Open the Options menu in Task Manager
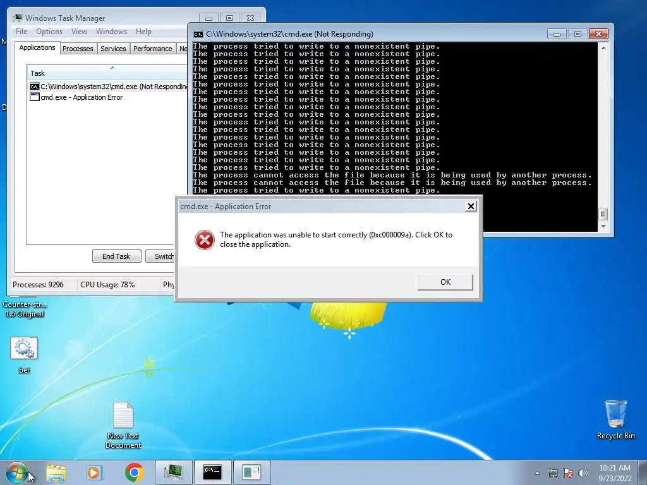647x485 pixels. click(x=49, y=32)
